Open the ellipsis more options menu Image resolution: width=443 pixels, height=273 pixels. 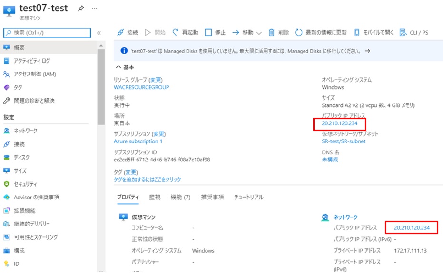click(x=94, y=9)
